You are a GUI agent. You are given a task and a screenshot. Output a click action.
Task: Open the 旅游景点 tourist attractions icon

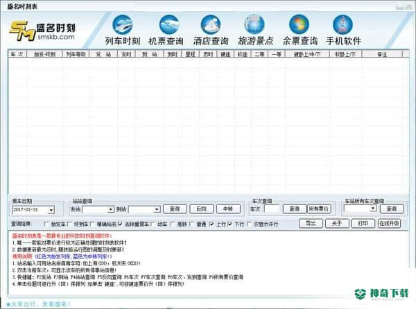[x=255, y=30]
